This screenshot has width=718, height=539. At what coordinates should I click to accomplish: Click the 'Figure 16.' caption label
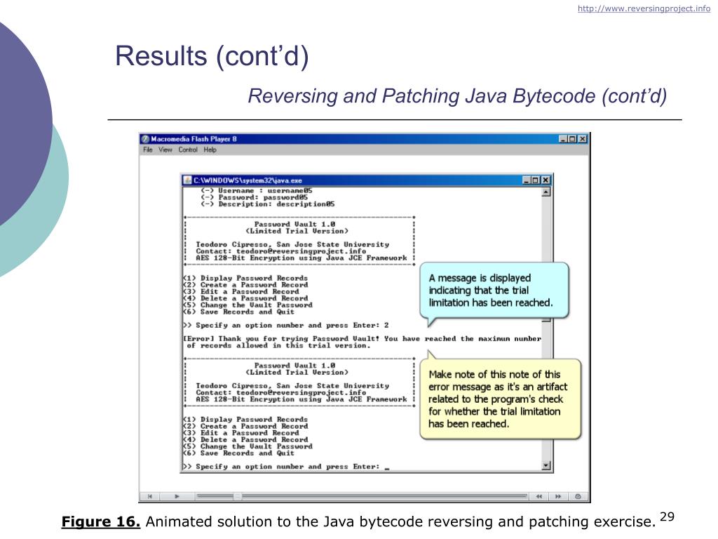click(101, 521)
